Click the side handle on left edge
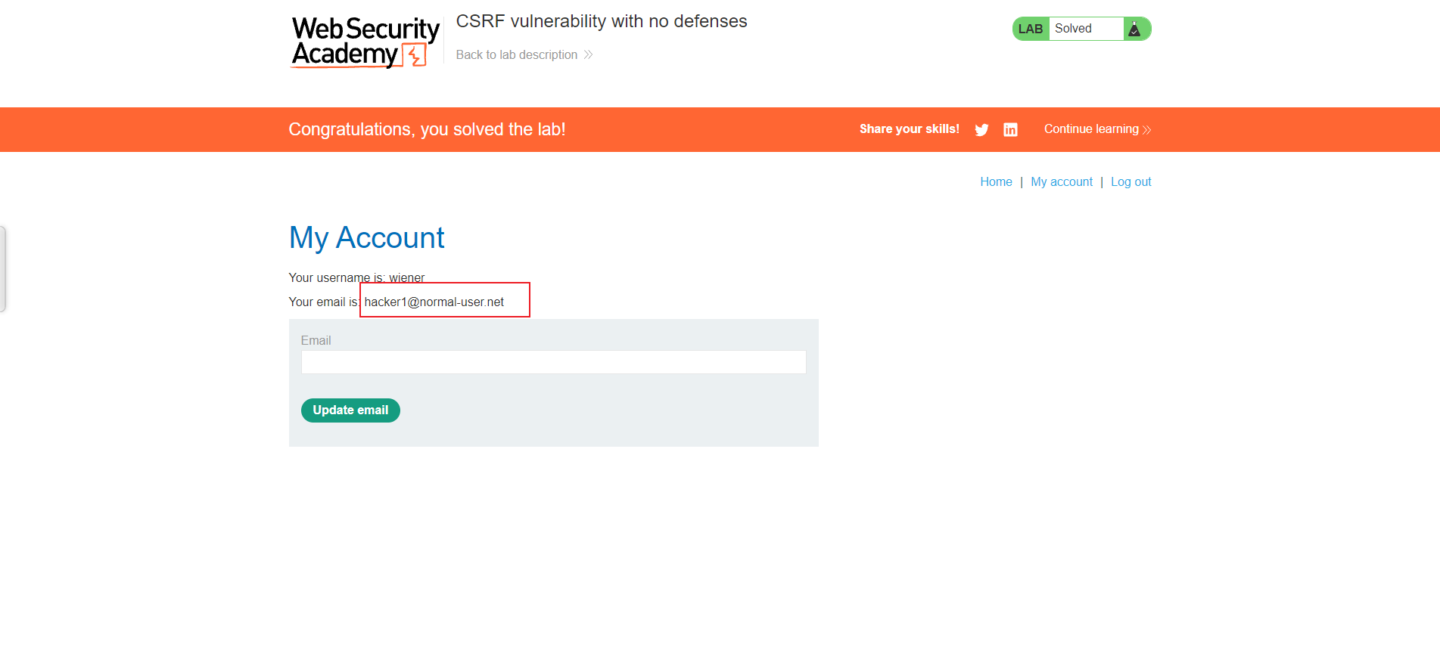 [3, 269]
